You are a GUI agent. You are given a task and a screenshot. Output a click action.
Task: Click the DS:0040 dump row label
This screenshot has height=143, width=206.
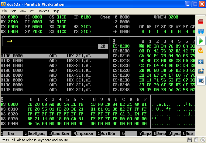tap(9, 124)
